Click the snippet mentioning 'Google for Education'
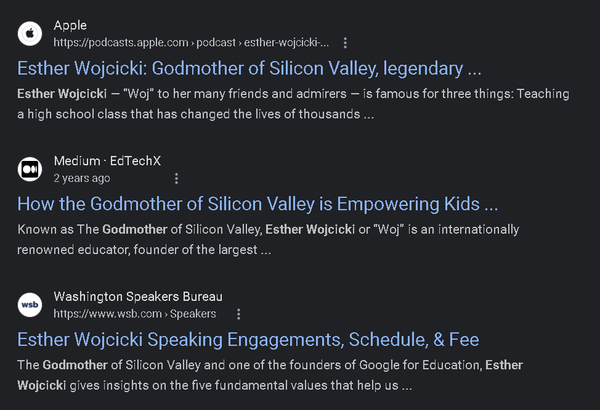The height and width of the screenshot is (410, 600). [x=270, y=375]
